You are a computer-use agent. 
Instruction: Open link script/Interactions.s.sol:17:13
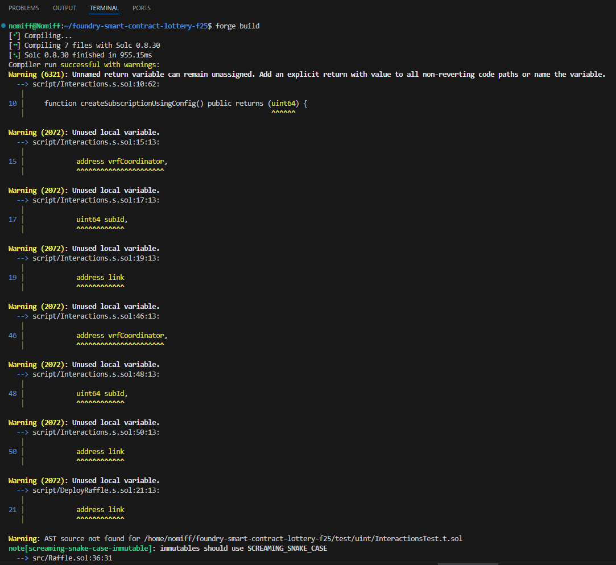pos(96,200)
